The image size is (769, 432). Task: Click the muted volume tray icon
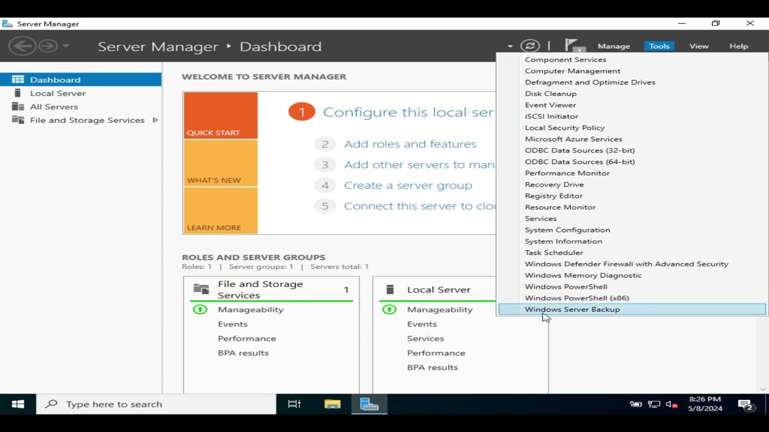point(672,404)
